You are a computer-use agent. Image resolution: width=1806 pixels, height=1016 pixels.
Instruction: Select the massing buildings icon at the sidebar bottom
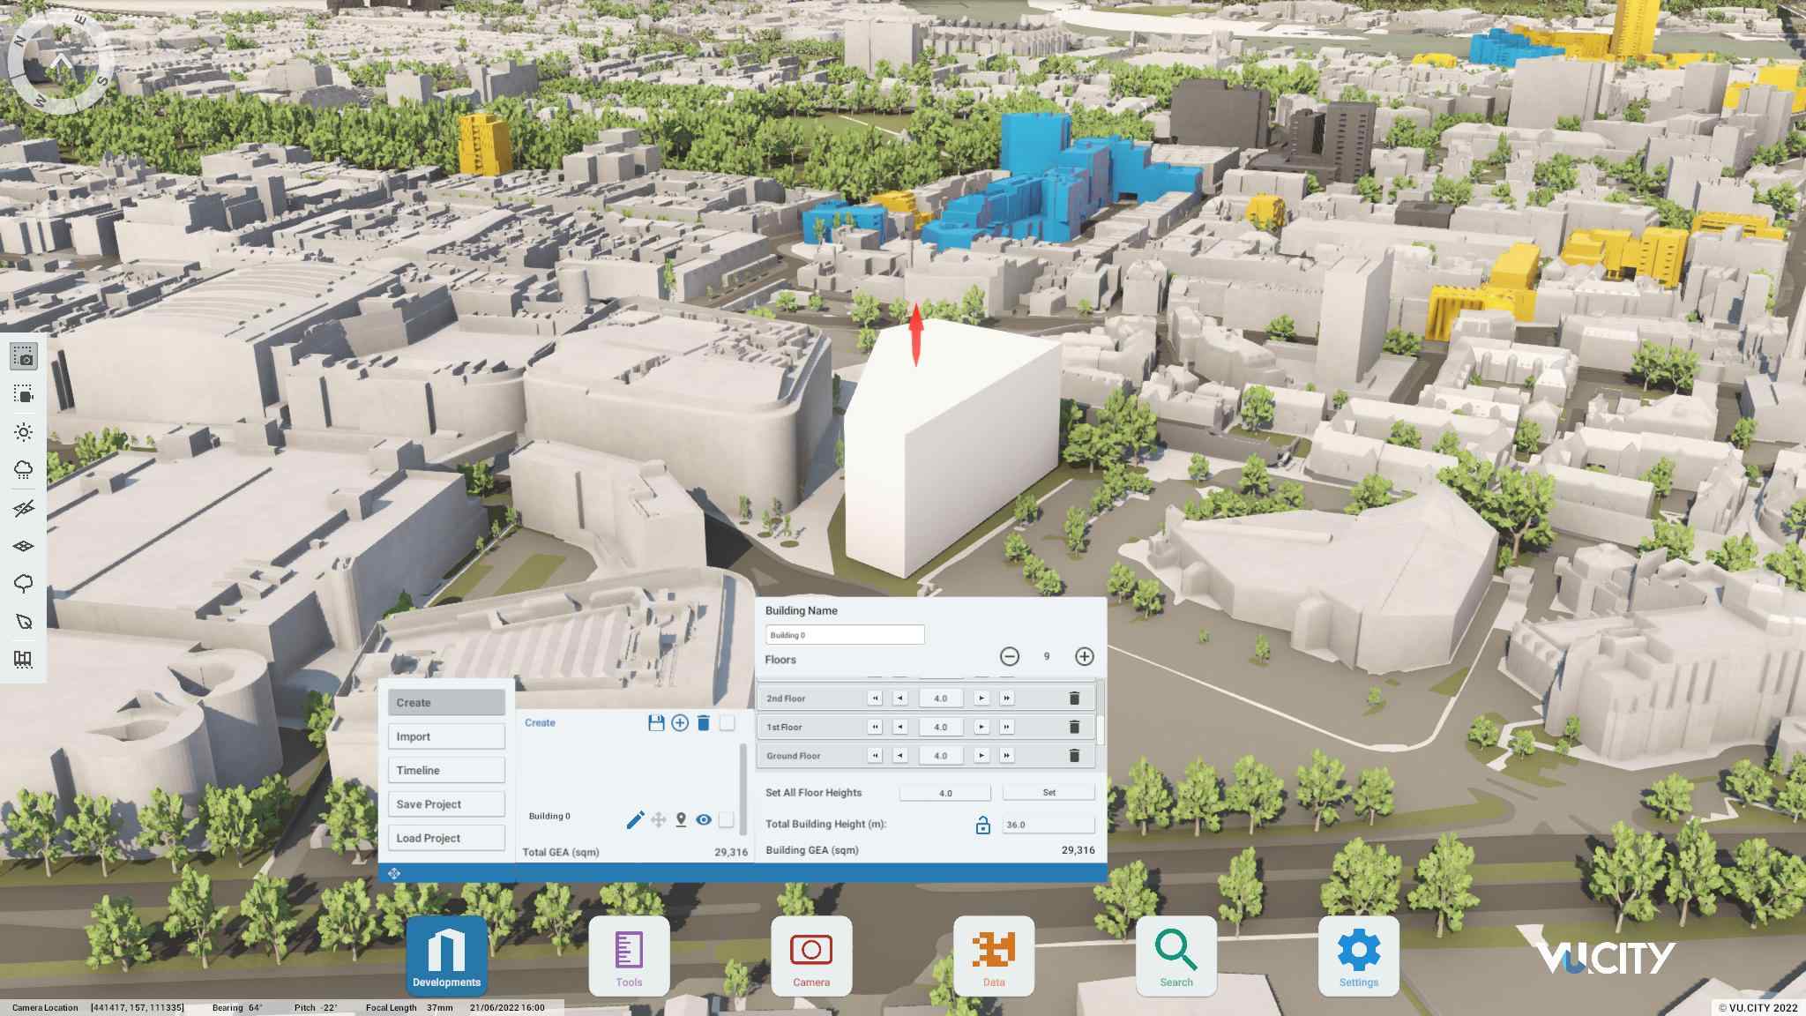(24, 659)
